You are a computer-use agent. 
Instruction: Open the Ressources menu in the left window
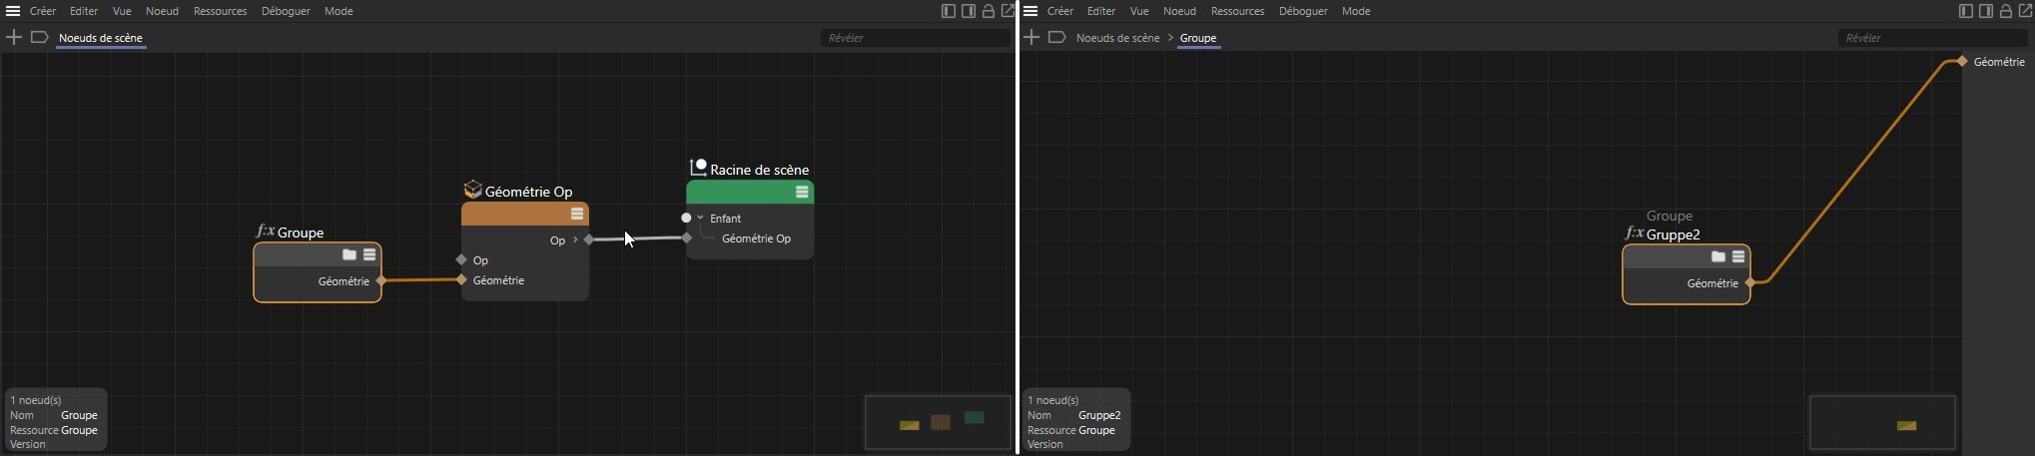click(220, 11)
